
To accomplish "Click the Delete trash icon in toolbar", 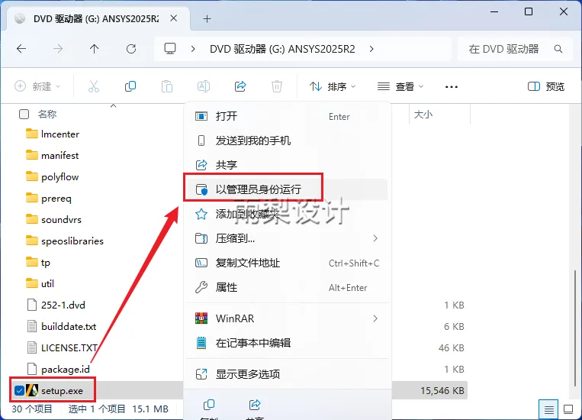I will [277, 86].
